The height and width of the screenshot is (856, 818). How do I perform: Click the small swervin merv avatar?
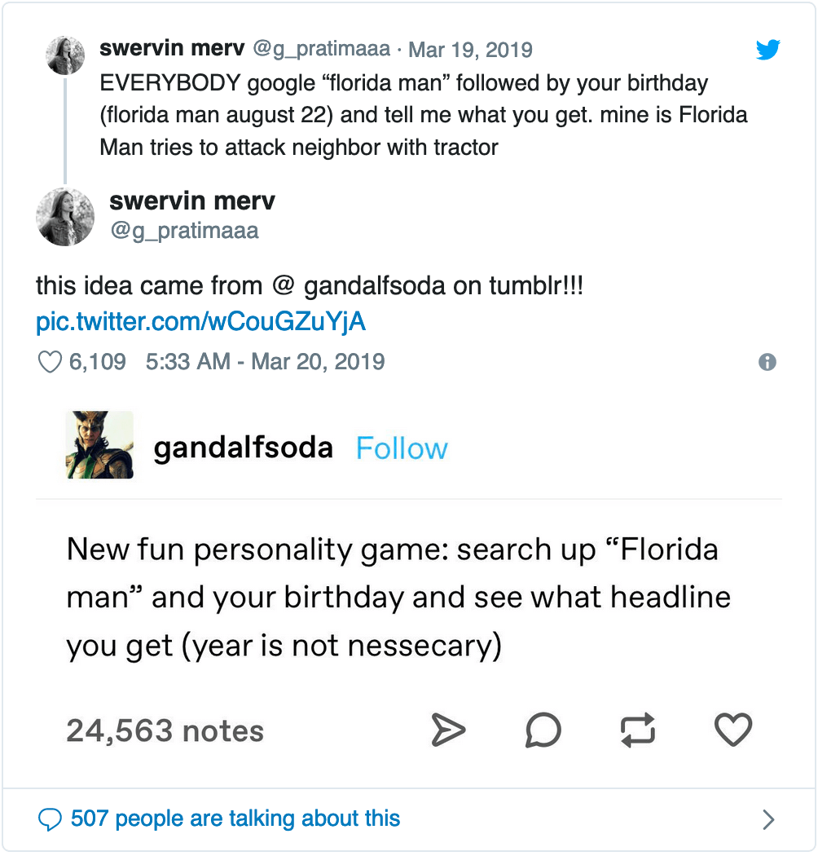[x=65, y=55]
